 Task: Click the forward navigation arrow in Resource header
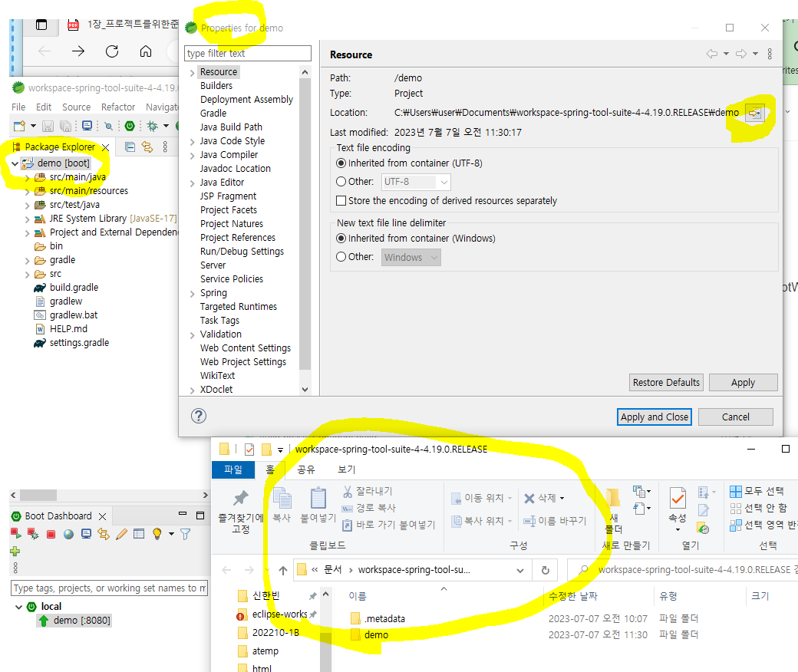click(x=741, y=54)
